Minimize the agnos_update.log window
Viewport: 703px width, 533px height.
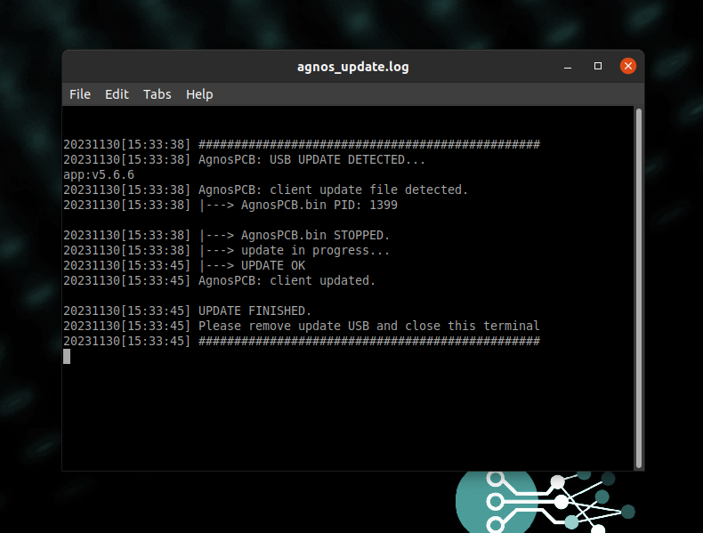(568, 67)
